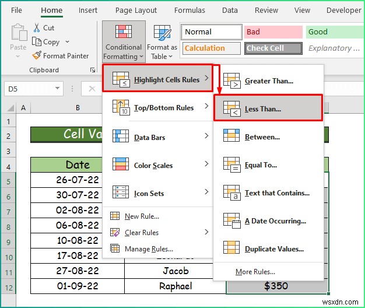Viewport: 365px width, 308px height.
Task: Click the Paste clipboard icon
Action: tap(19, 32)
